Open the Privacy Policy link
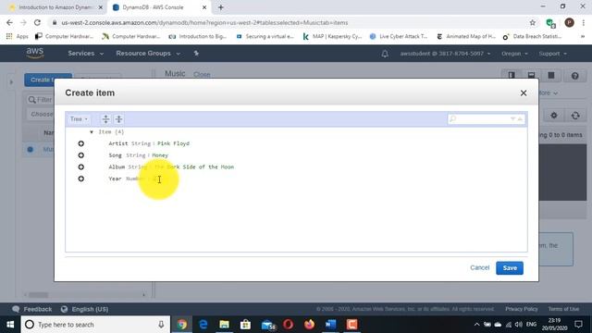The width and height of the screenshot is (592, 333). pyautogui.click(x=522, y=309)
